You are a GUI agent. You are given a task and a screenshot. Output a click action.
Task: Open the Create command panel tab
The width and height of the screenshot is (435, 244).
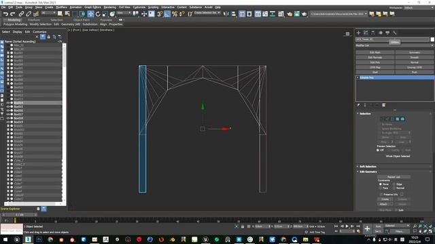tap(358, 33)
